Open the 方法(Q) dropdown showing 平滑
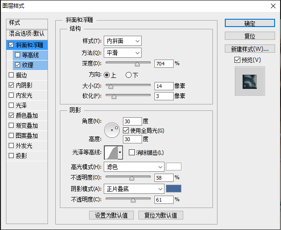The height and width of the screenshot is (230, 281). point(122,53)
